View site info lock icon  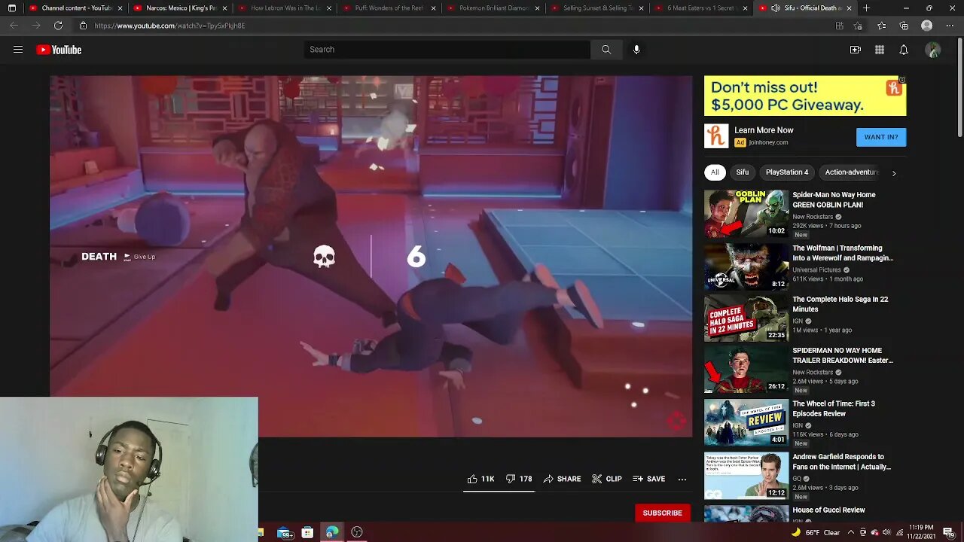tap(84, 26)
